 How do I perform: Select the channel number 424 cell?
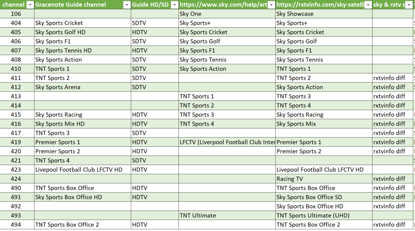tap(17, 179)
